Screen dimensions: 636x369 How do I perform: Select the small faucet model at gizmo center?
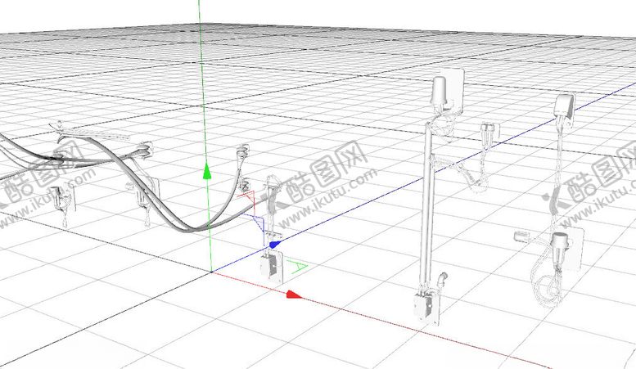click(268, 264)
